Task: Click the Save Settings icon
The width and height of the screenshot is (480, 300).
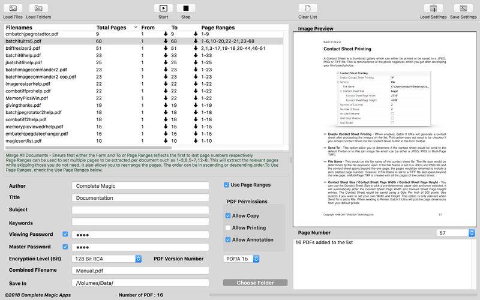Action: coord(463,8)
